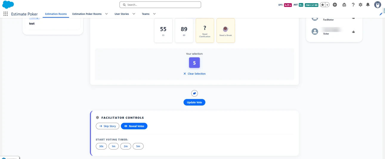
Task: Select the Need a Break card
Action: 225,30
